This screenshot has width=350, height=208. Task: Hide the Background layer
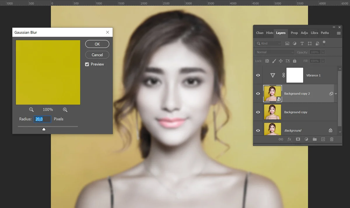(x=258, y=130)
